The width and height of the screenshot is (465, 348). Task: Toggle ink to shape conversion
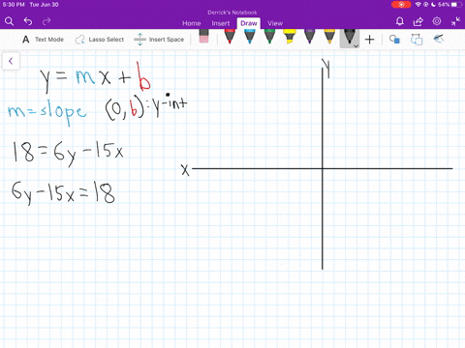417,40
